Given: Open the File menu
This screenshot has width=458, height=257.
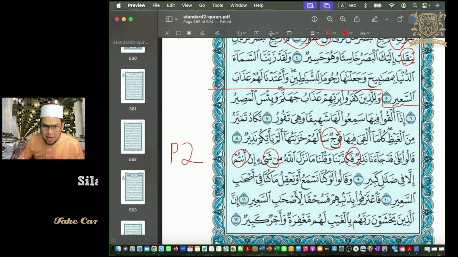Looking at the screenshot, I should (x=156, y=5).
